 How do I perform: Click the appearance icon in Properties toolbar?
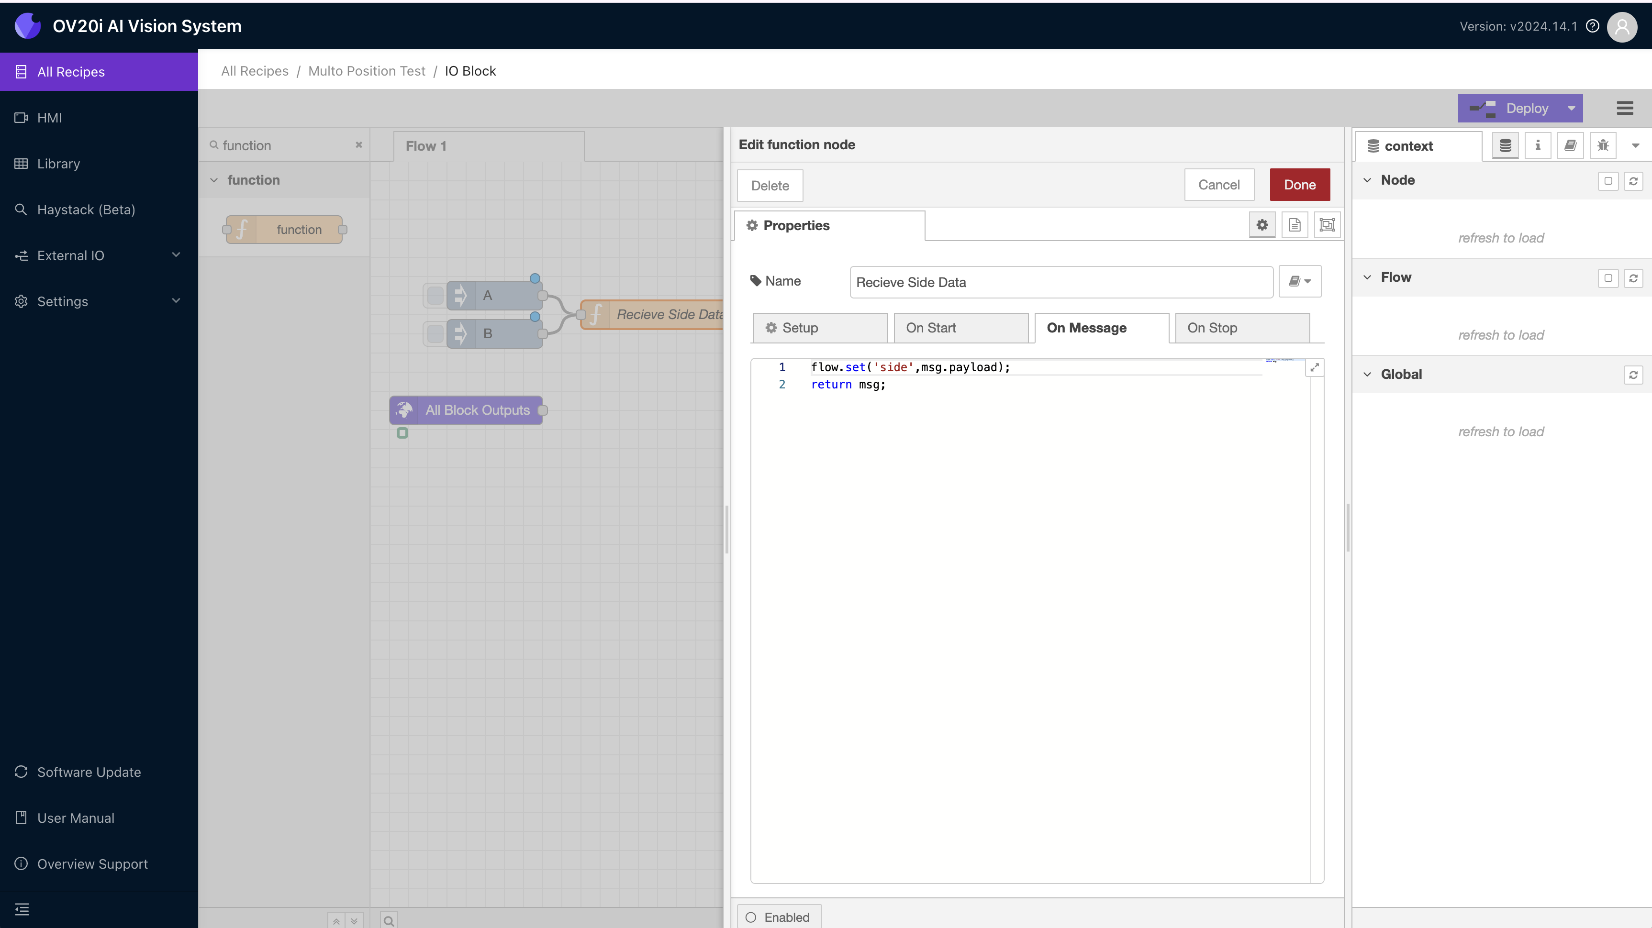click(x=1327, y=225)
